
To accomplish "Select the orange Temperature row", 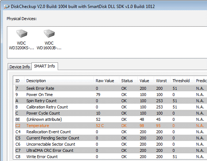I will (x=111, y=126).
